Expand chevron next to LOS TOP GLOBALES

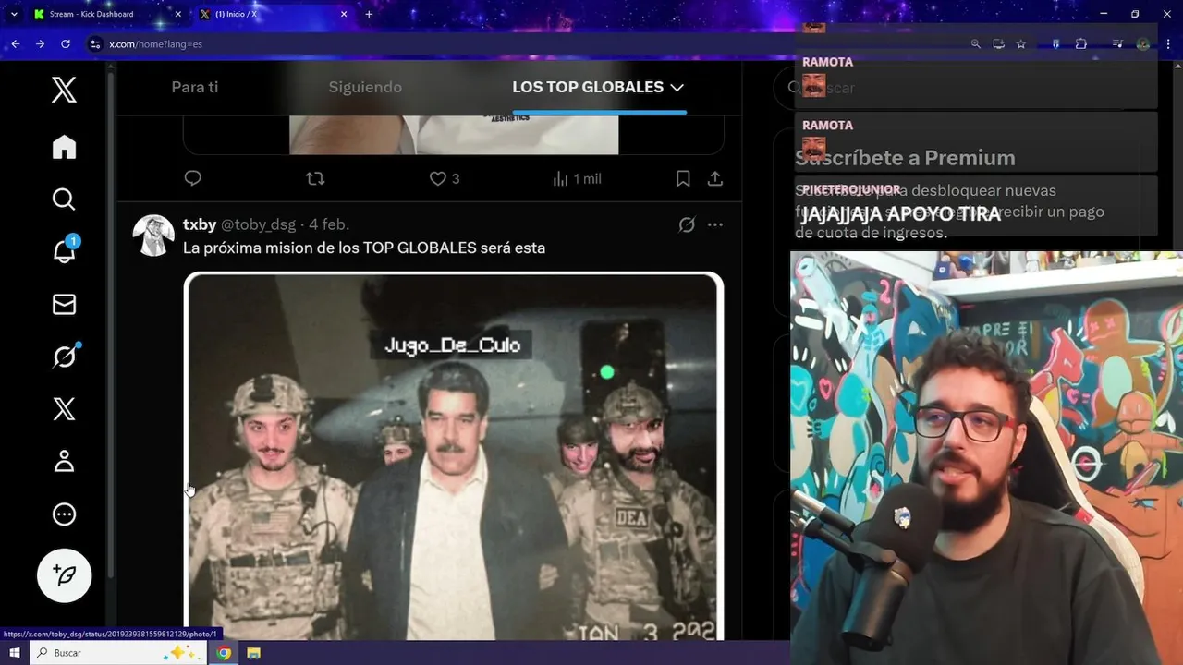click(x=677, y=87)
